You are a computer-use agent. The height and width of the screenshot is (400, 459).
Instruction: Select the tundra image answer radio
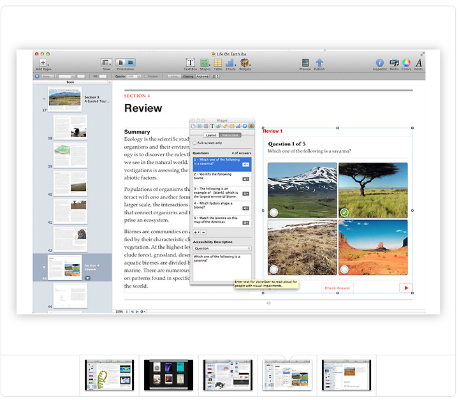[273, 269]
